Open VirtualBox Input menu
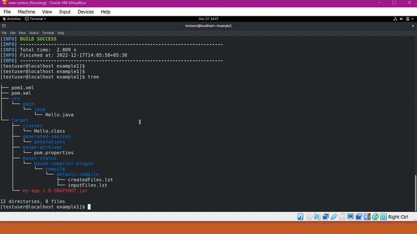 (65, 12)
